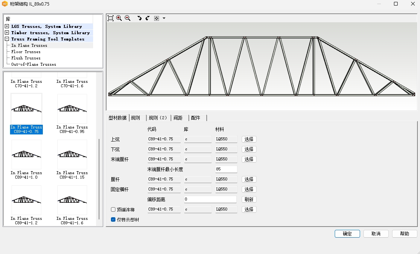This screenshot has height=254, width=420.
Task: Switch to the 规则 (2) tab
Action: coord(159,118)
